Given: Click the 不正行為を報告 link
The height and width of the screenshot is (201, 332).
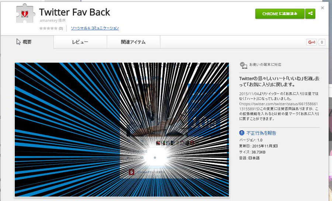Looking at the screenshot, I should pos(261,133).
